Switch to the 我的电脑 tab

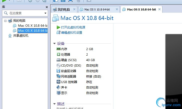pos(64,9)
